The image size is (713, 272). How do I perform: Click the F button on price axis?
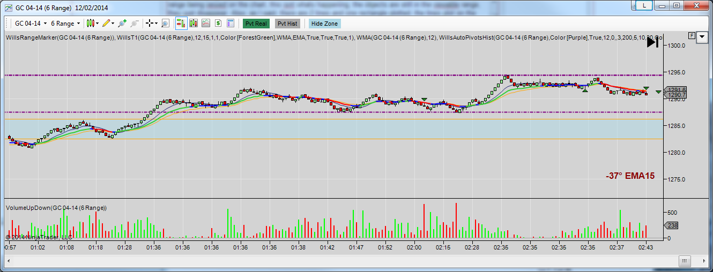(692, 36)
